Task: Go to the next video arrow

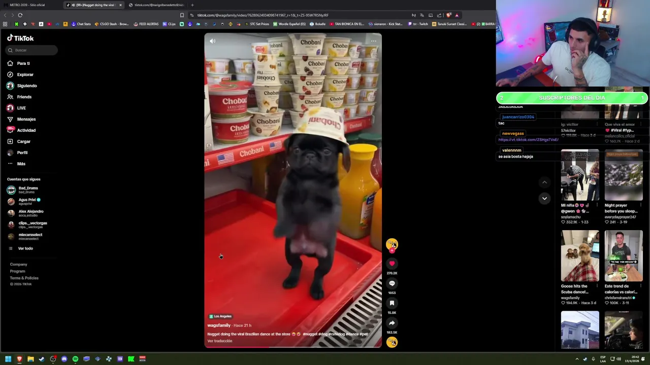Action: pos(544,198)
